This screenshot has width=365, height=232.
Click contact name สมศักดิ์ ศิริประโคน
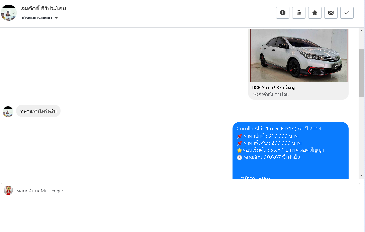(x=43, y=8)
